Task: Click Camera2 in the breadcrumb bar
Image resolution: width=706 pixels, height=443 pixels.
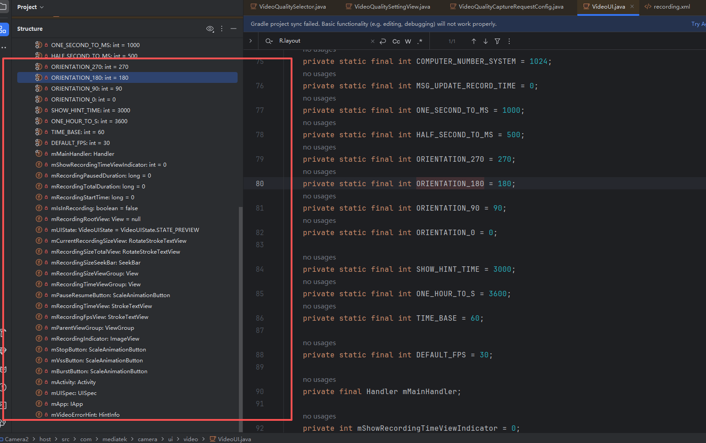Action: (16, 439)
